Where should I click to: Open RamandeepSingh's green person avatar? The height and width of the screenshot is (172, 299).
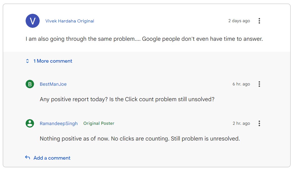pyautogui.click(x=30, y=123)
